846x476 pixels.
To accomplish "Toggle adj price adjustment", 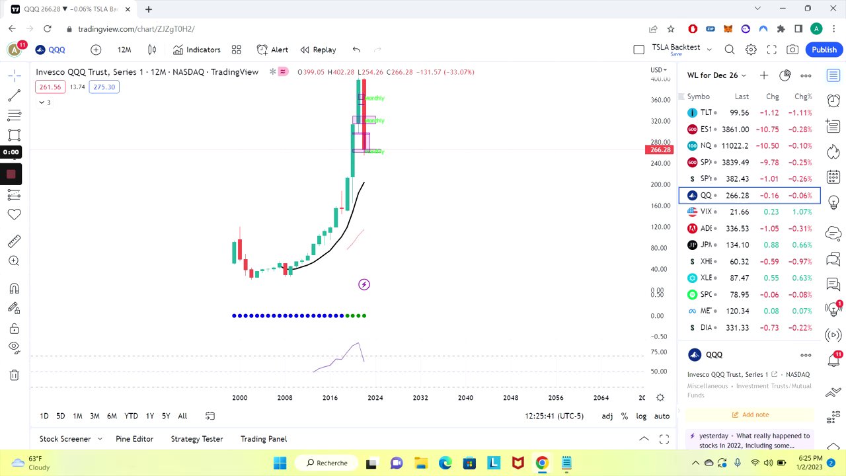I will (x=607, y=416).
